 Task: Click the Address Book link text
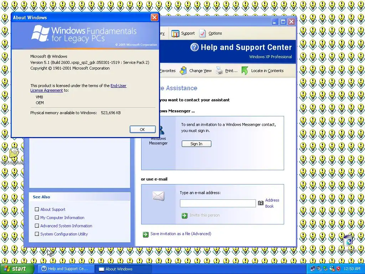tap(272, 203)
